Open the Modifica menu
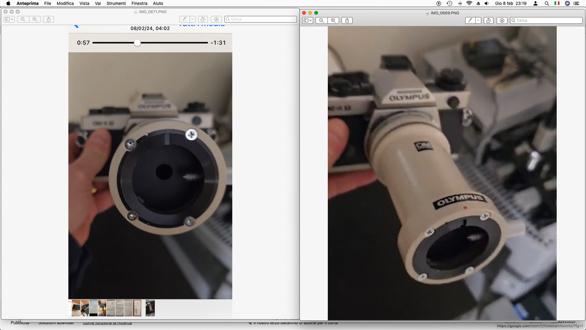The image size is (586, 330). 65,3
